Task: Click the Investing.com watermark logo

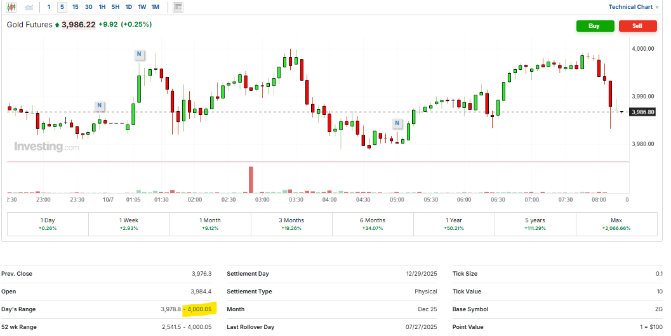Action: tap(46, 147)
